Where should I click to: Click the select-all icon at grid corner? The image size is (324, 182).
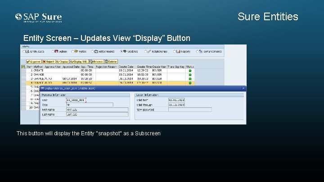[23, 67]
